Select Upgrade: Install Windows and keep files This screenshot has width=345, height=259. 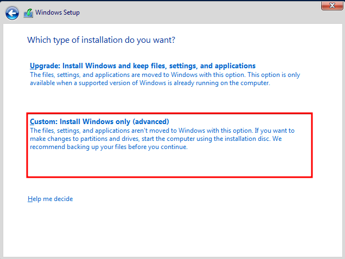click(x=143, y=66)
